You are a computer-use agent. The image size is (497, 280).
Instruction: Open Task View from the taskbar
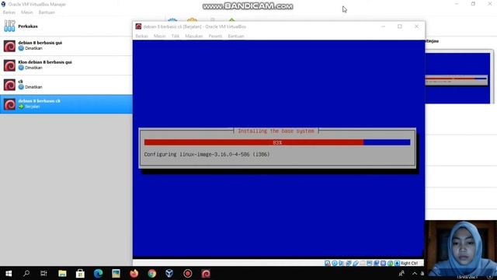click(43, 273)
